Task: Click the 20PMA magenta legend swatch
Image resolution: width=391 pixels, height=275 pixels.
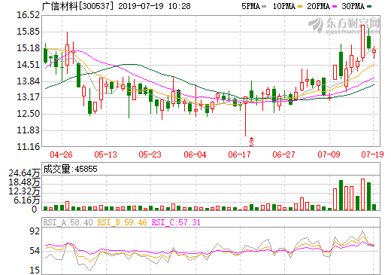Action: pos(335,7)
